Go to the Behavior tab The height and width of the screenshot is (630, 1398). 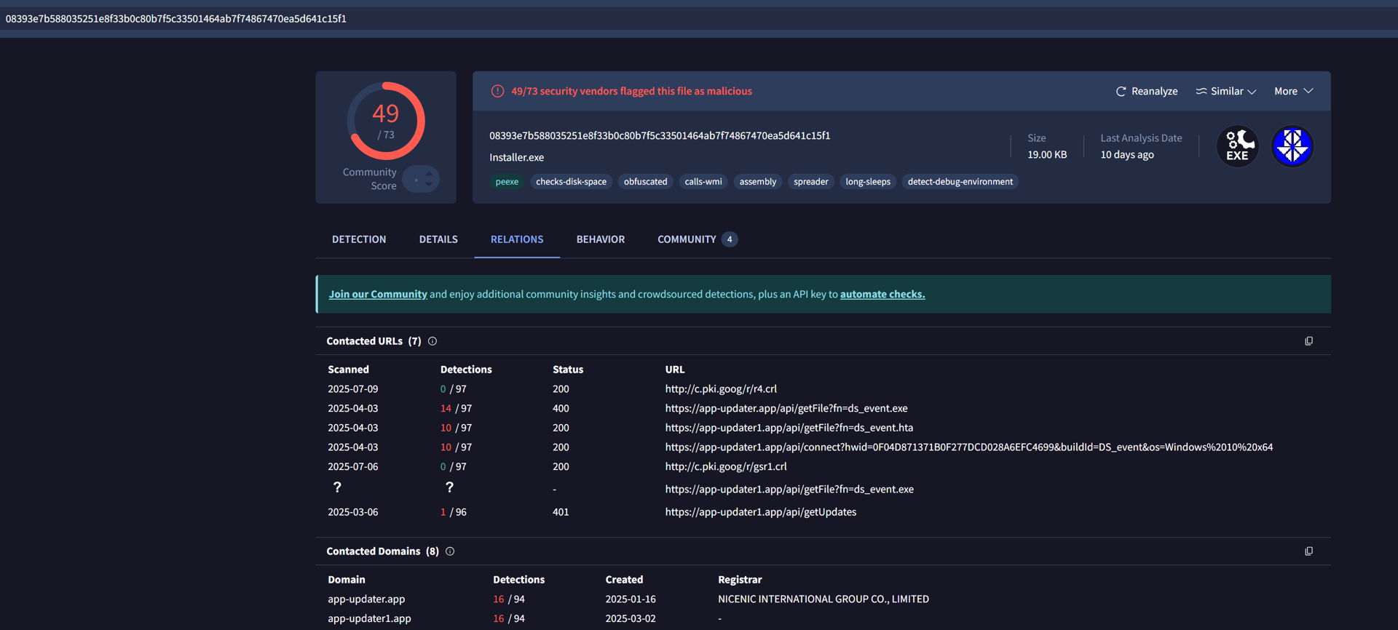601,239
